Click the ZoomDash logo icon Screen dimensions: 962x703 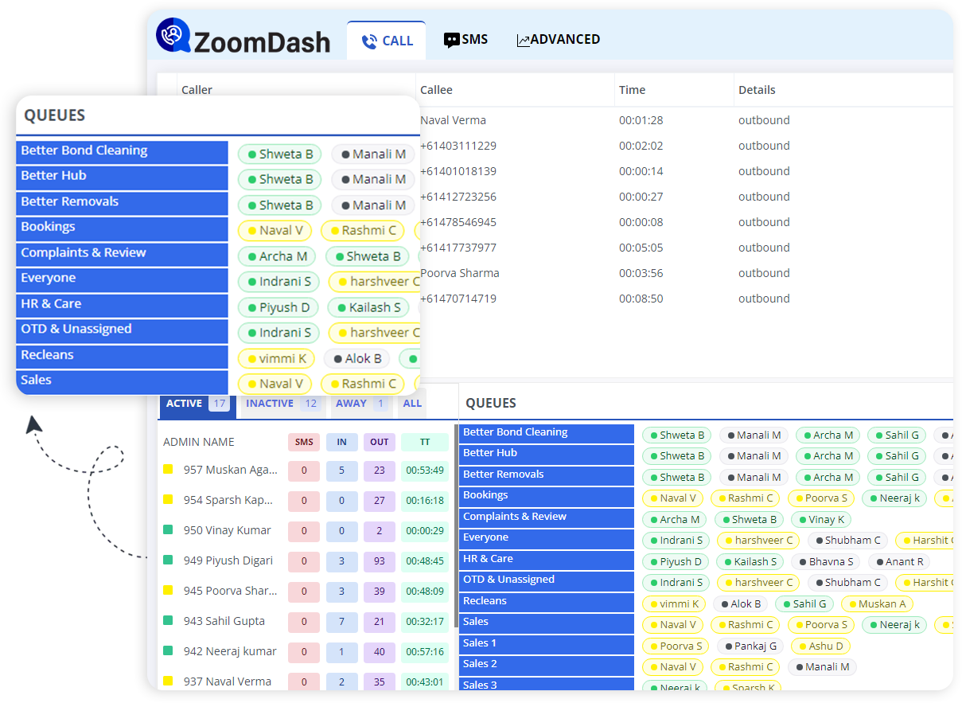[x=173, y=36]
